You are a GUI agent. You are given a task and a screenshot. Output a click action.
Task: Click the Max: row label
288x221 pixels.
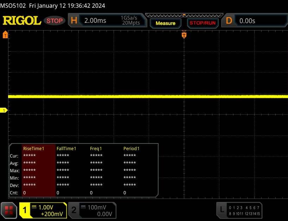coord(15,170)
